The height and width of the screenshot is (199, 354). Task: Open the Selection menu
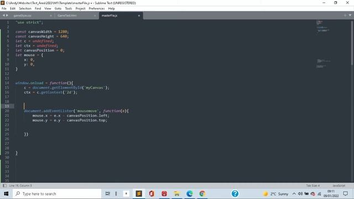point(25,9)
